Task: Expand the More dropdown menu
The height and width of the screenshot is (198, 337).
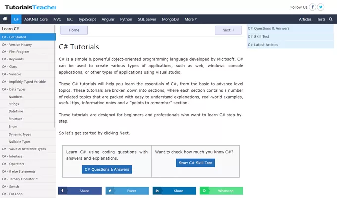Action: point(191,19)
